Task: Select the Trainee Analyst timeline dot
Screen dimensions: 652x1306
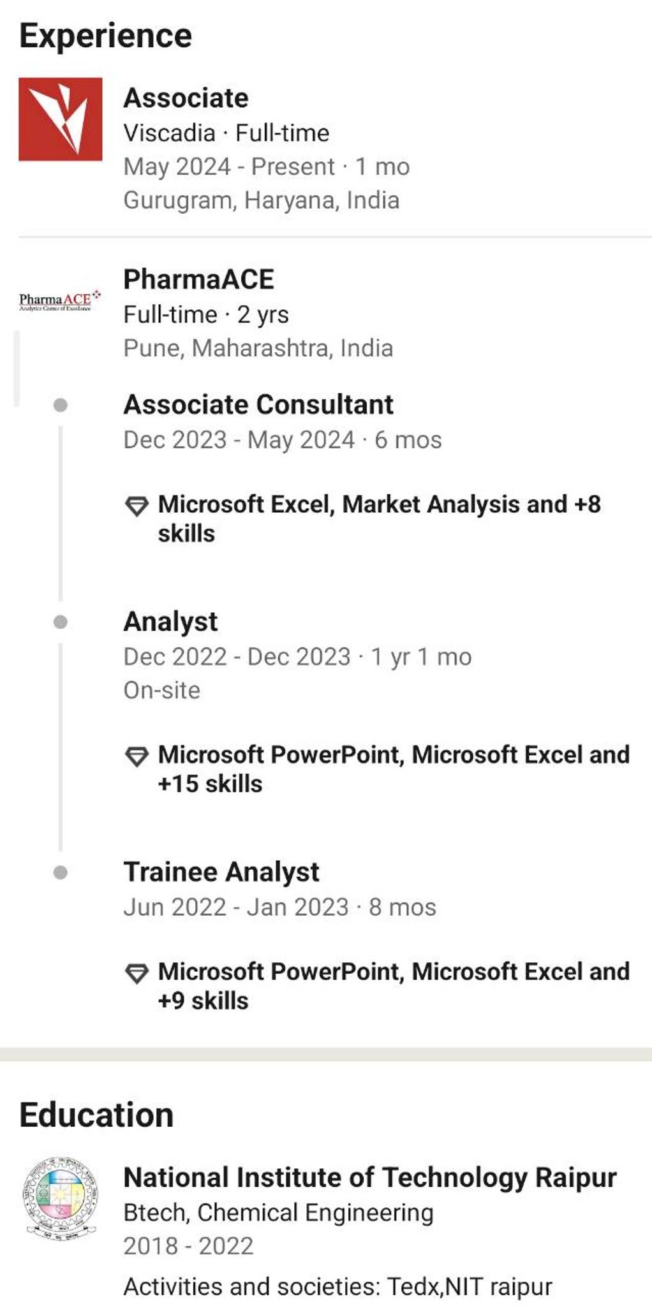Action: coord(61,872)
